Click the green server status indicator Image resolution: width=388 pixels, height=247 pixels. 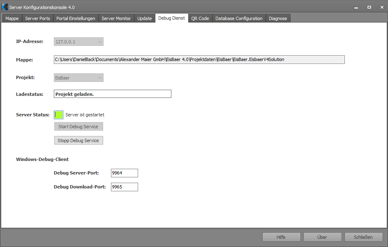[59, 115]
